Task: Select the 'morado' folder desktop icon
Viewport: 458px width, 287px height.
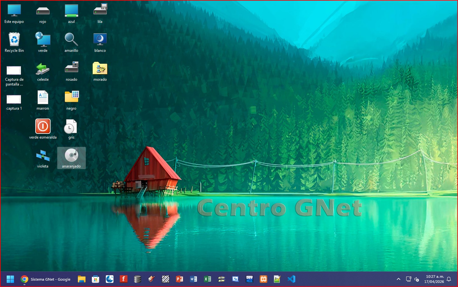Action: coord(100,69)
